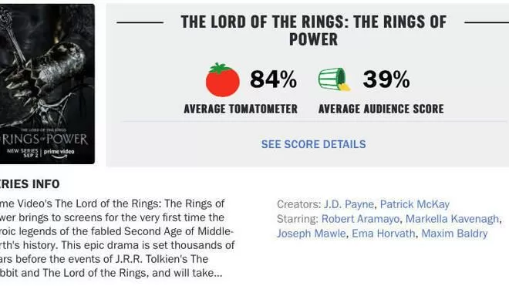Click the Average Tomatometer label
This screenshot has height=286, width=509.
241,109
